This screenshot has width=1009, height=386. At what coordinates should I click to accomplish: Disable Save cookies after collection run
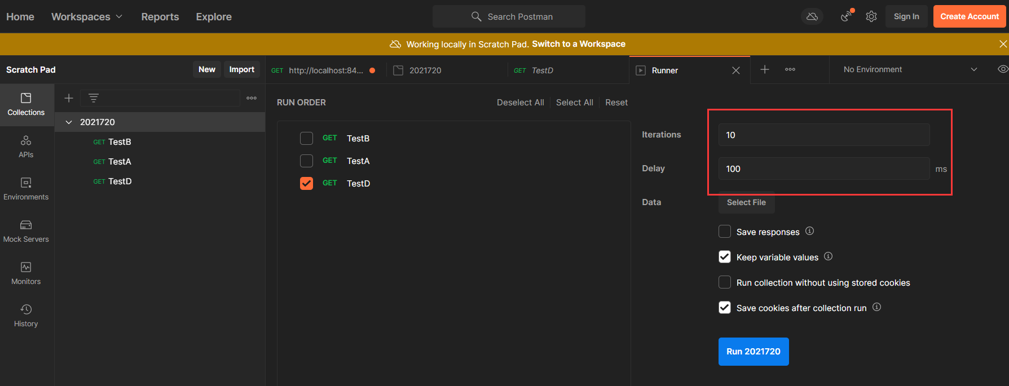725,308
